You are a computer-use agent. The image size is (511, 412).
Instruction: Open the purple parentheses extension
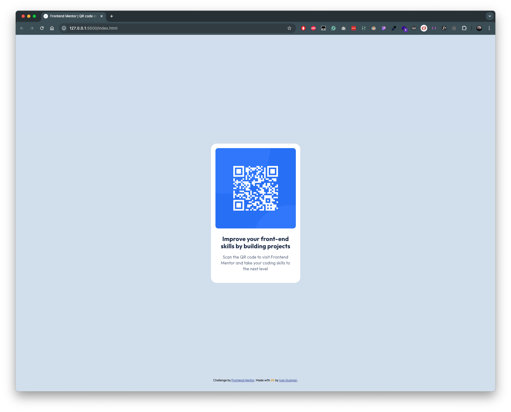(434, 28)
